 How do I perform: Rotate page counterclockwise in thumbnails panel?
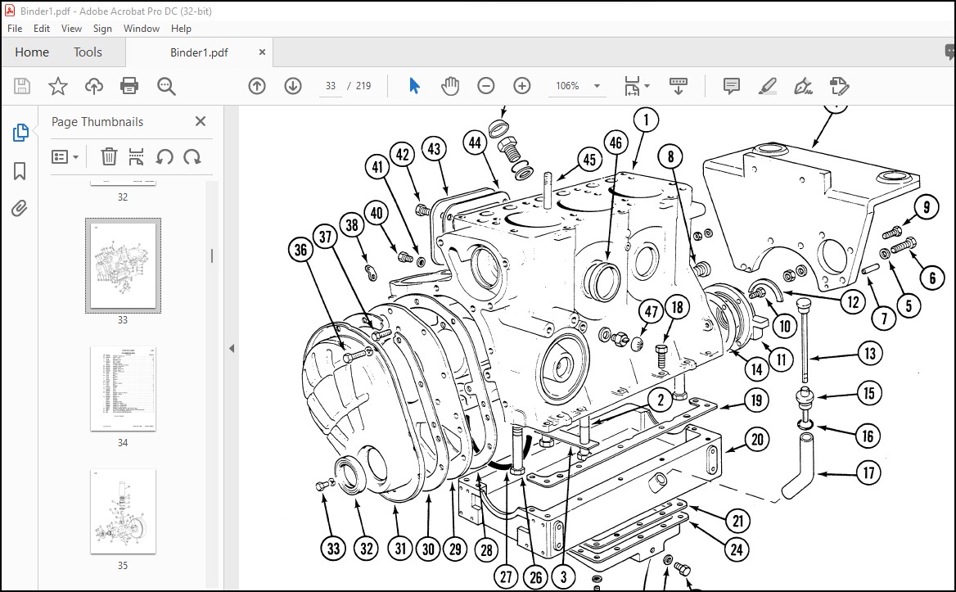[165, 156]
